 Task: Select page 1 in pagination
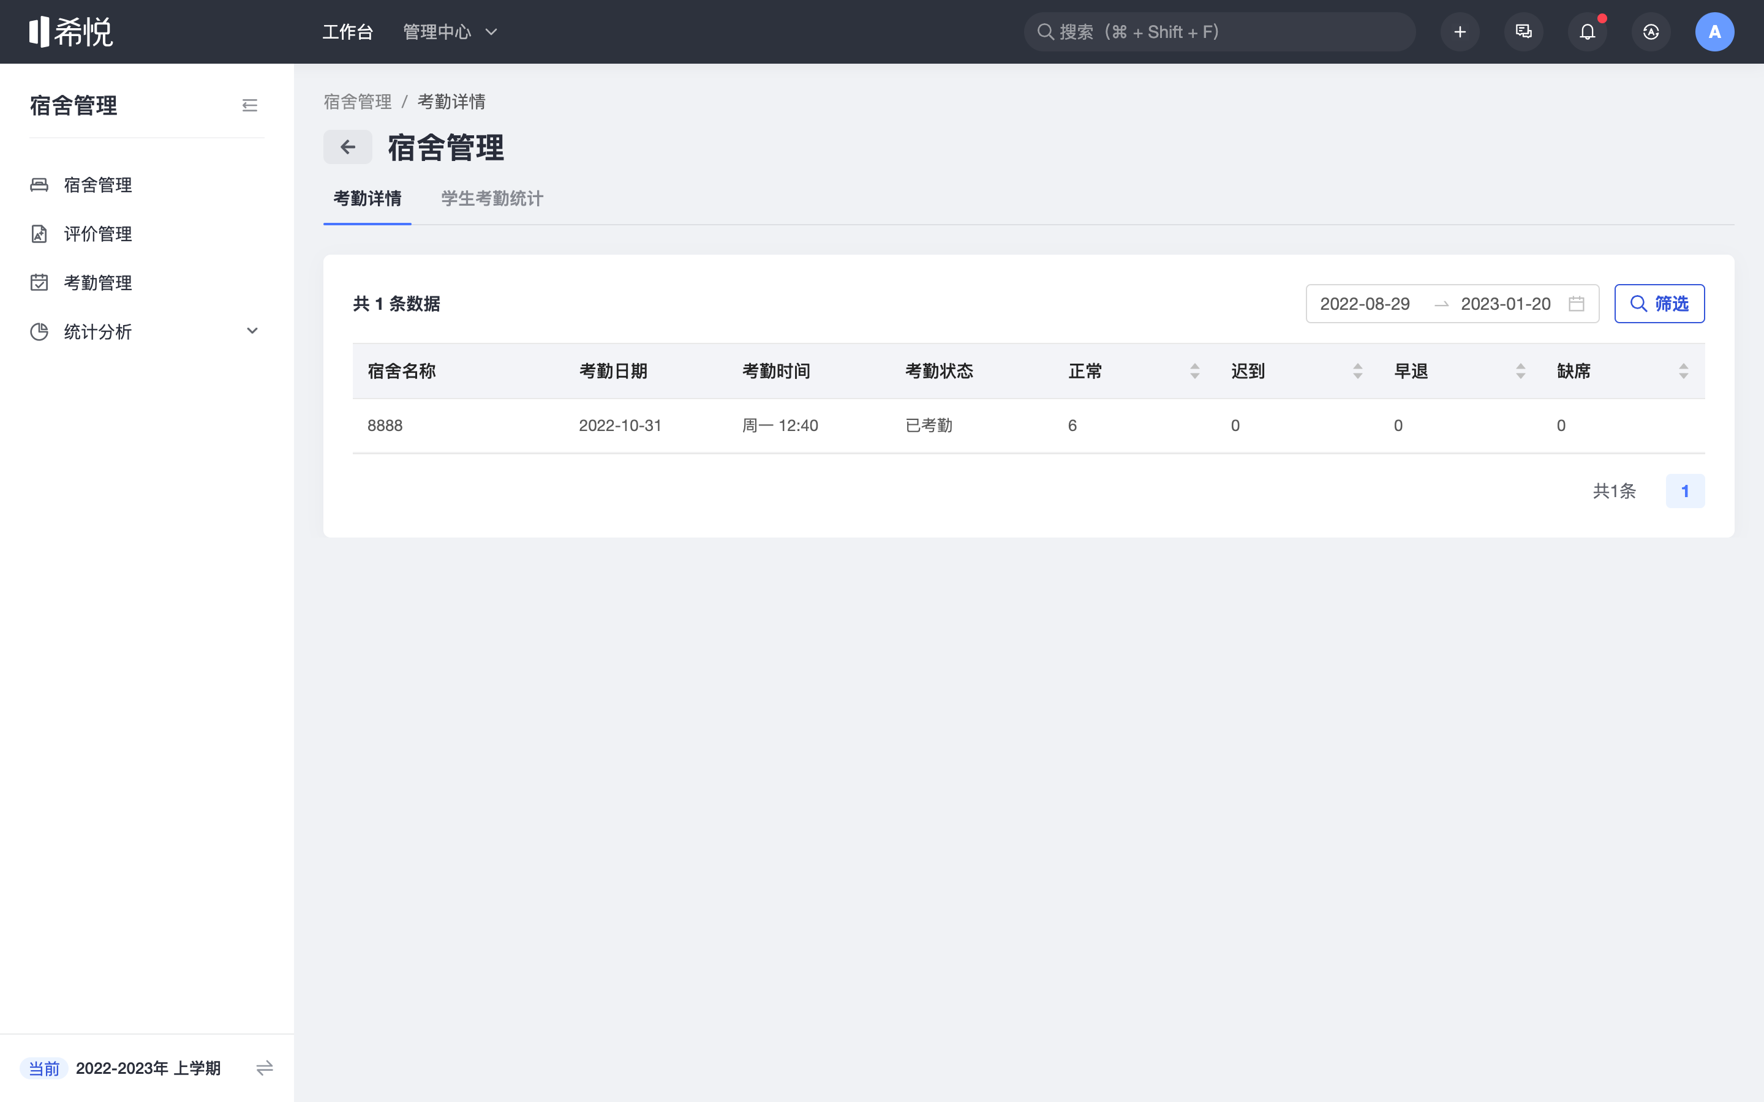1684,491
